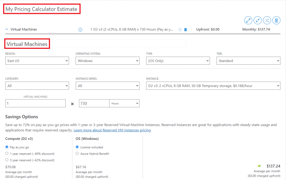
Task: Click the Monthly: $137.74 text
Action: coord(256,29)
